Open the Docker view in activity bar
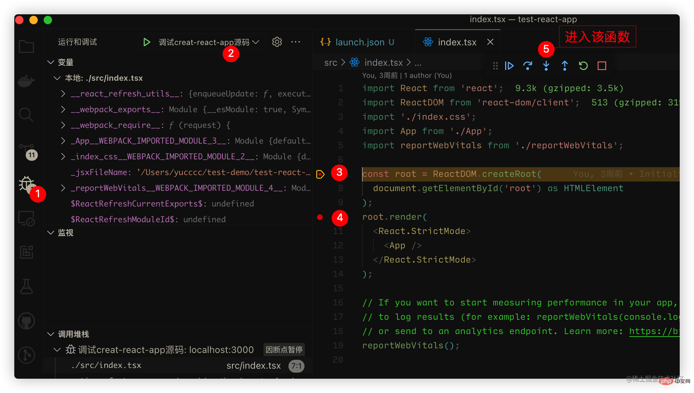This screenshot has height=393, width=694. pos(26,81)
